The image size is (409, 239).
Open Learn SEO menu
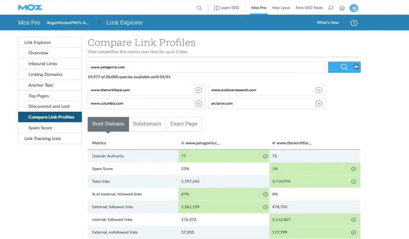[226, 8]
